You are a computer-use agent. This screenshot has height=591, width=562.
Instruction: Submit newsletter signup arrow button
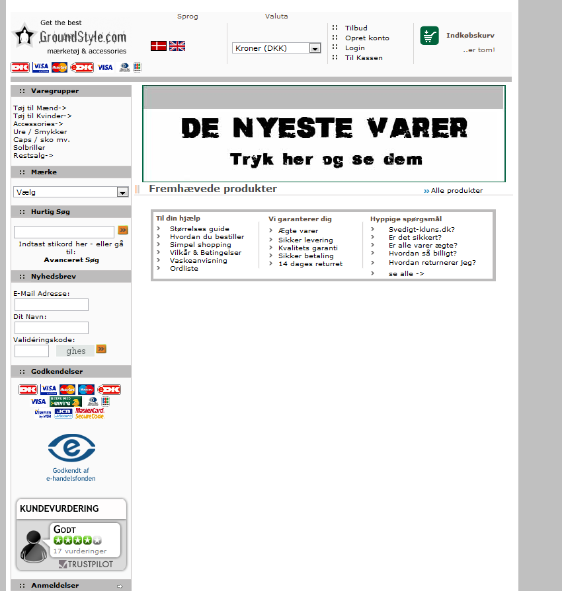click(x=101, y=349)
